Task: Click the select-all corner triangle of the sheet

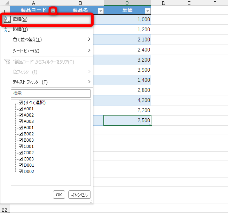Action: pyautogui.click(x=7, y=3)
